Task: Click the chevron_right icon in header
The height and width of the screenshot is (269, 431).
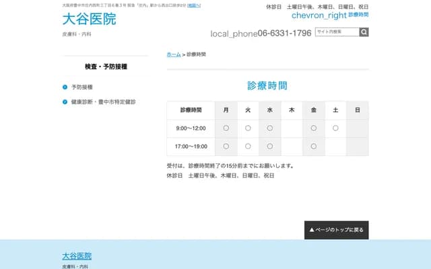Action: [319, 15]
